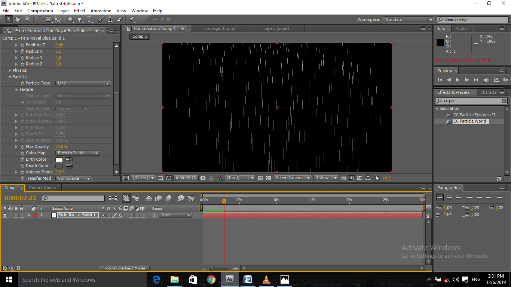Switch to the Audio panel tab
This screenshot has width=511, height=287.
[461, 28]
